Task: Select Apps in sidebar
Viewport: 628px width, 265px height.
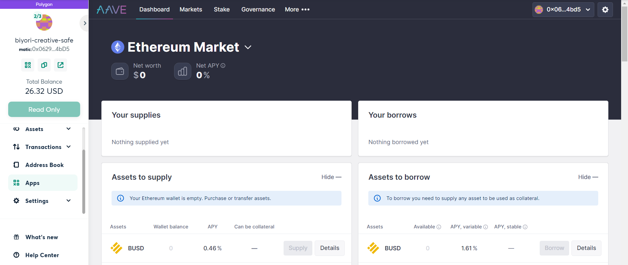Action: pyautogui.click(x=43, y=183)
